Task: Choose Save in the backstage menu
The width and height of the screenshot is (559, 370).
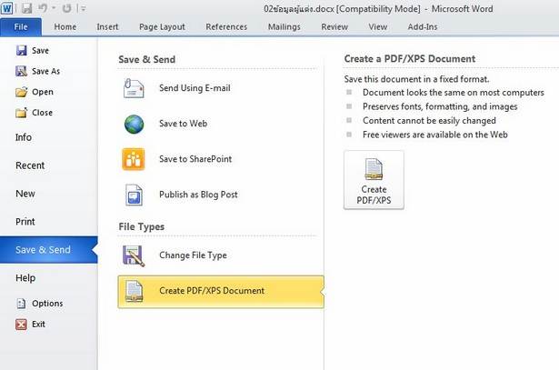Action: pos(40,51)
